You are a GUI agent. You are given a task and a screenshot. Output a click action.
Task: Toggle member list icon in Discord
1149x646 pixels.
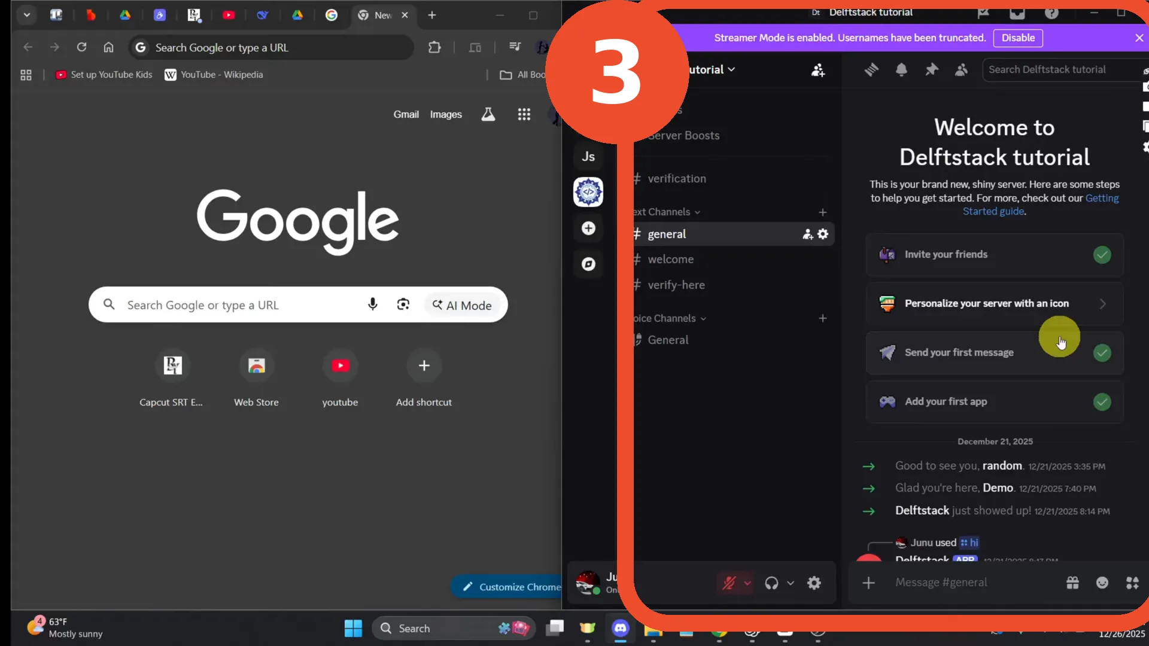click(x=962, y=70)
